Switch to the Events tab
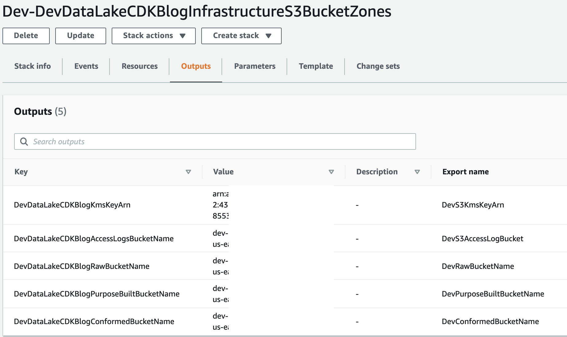The height and width of the screenshot is (337, 567). [x=86, y=66]
